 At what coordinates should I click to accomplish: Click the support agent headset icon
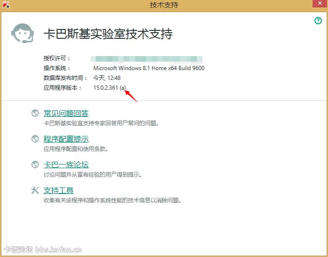(22, 33)
